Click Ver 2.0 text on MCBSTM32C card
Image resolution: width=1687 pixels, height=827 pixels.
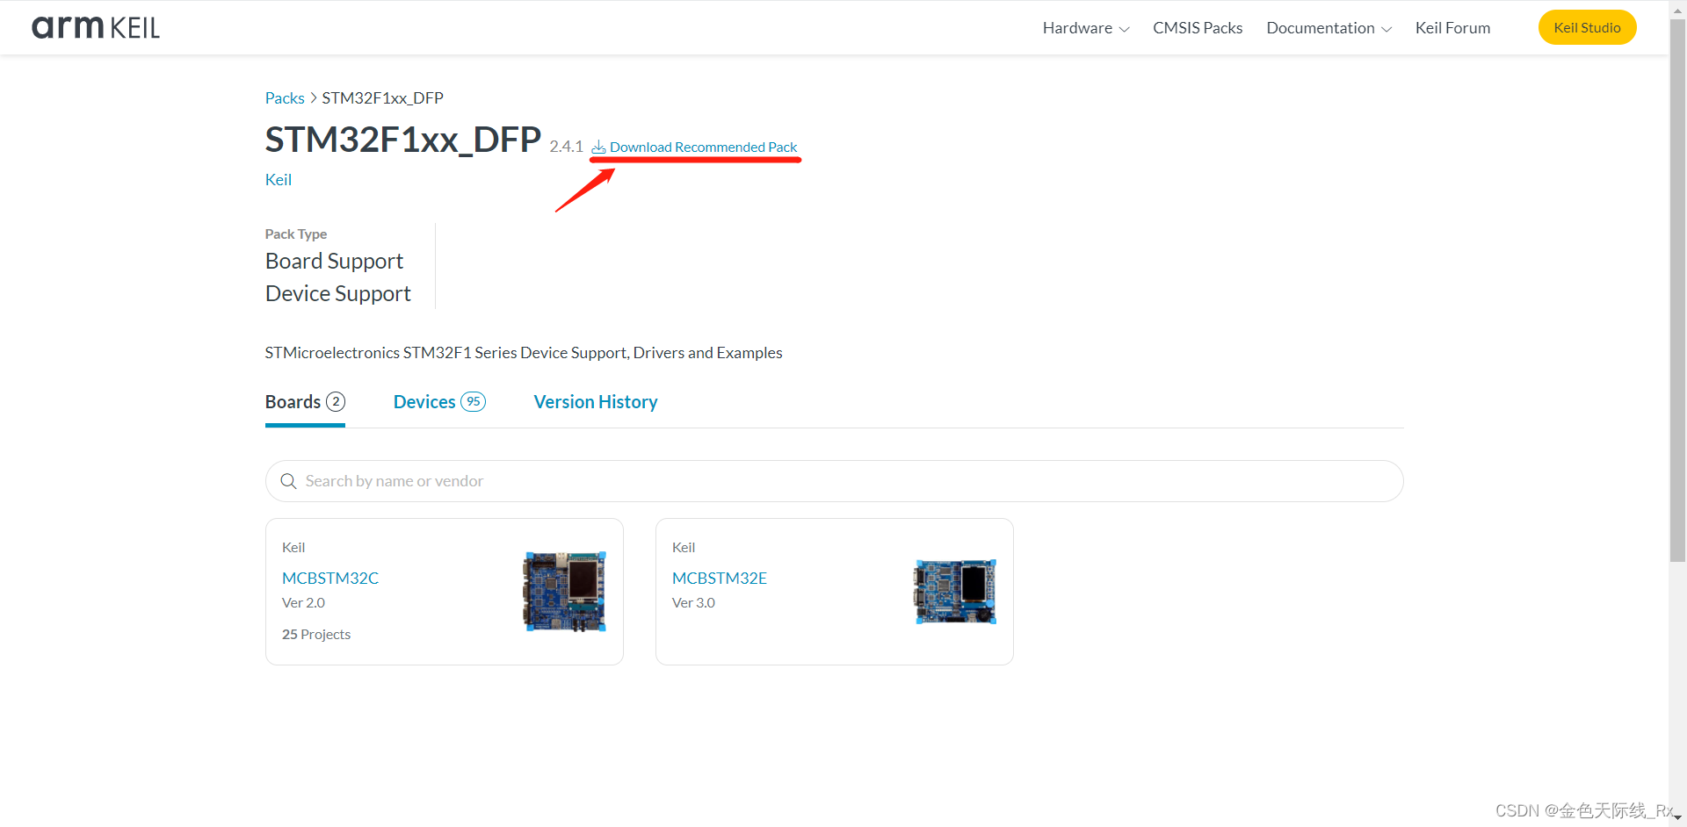click(303, 602)
